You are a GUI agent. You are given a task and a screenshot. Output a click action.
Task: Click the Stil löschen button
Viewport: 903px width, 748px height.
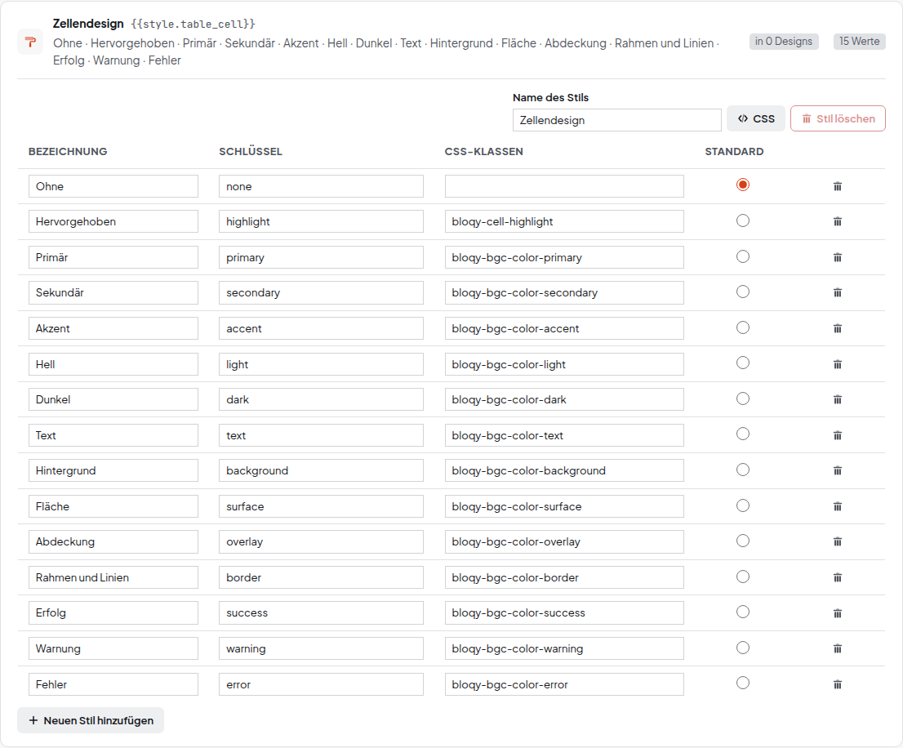[x=838, y=118]
